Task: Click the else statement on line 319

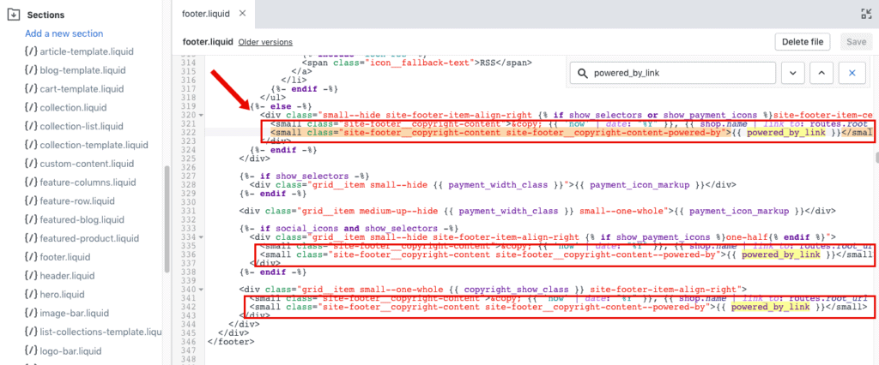Action: tap(281, 105)
